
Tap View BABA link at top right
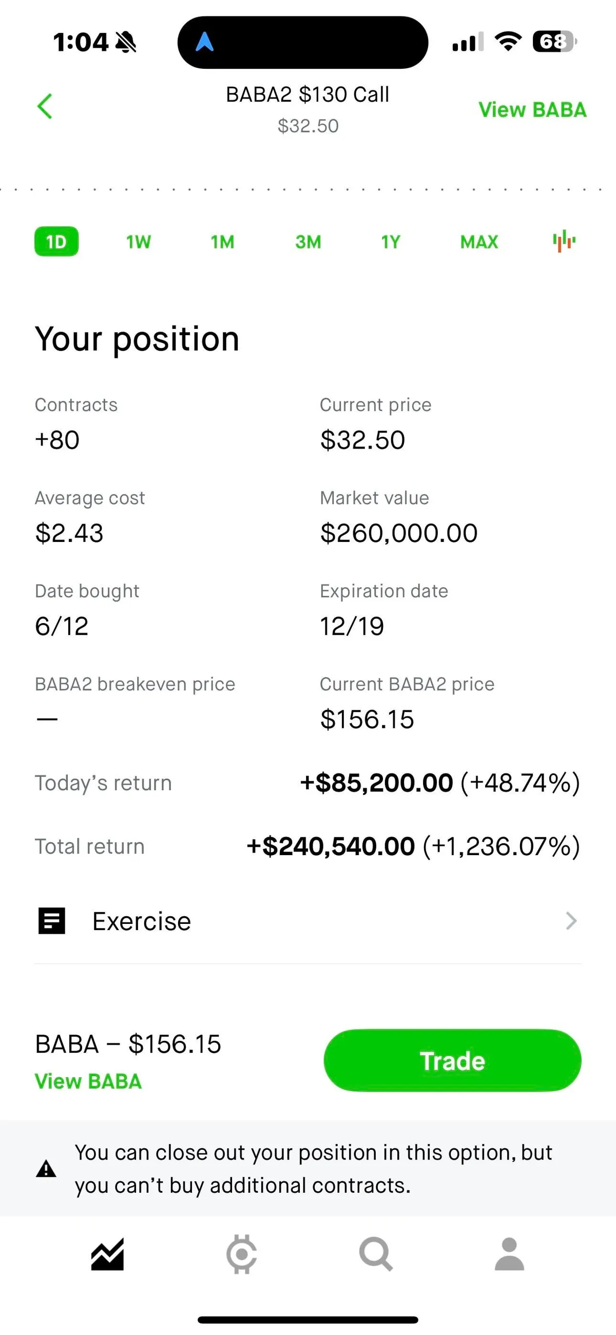(532, 110)
